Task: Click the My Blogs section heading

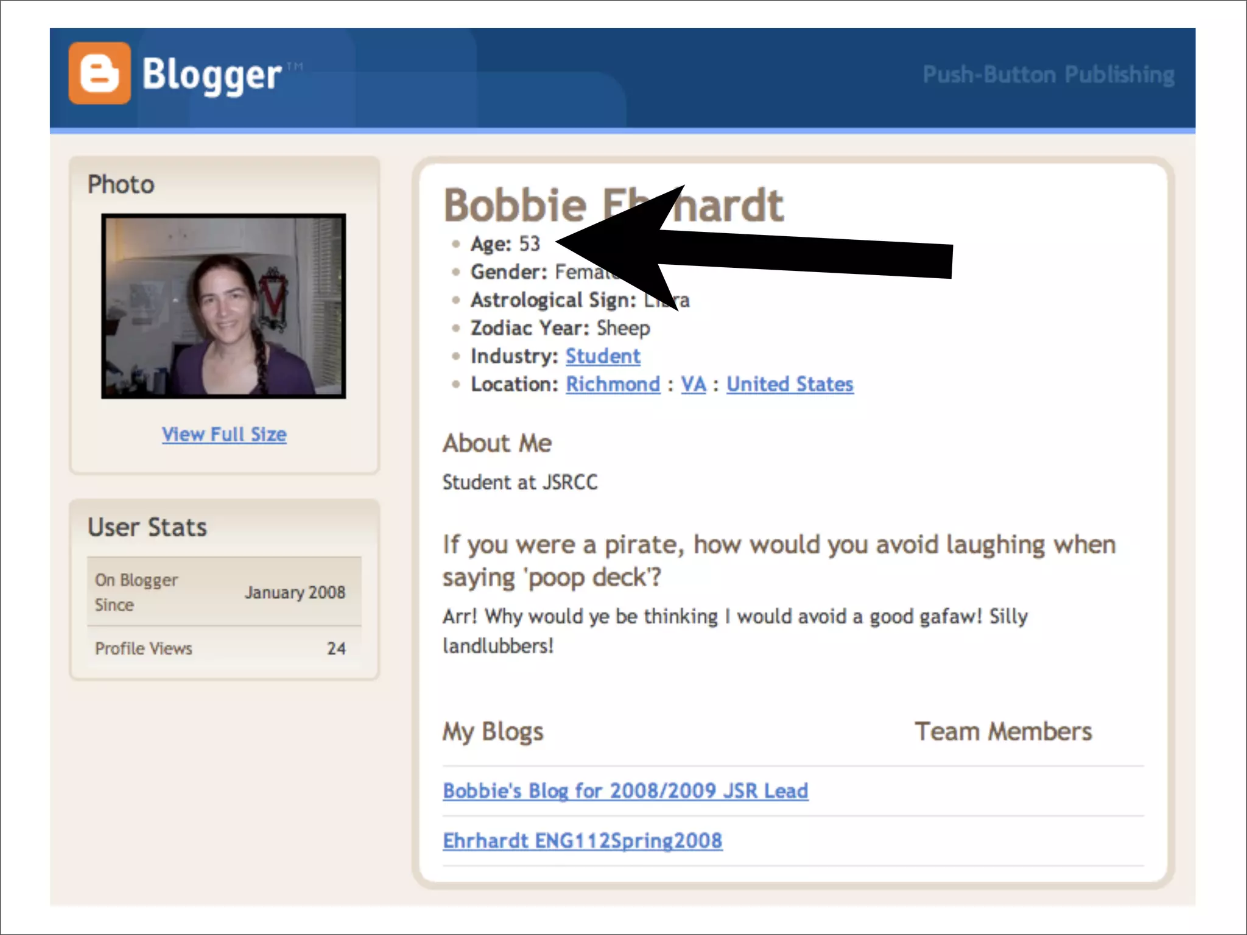Action: [493, 731]
